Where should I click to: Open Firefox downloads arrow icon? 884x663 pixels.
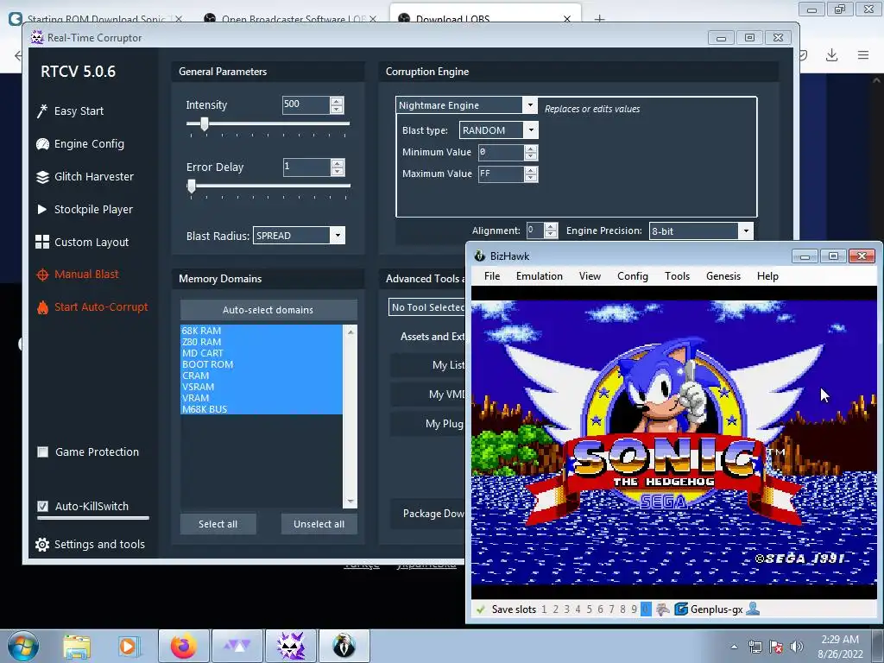pos(831,54)
